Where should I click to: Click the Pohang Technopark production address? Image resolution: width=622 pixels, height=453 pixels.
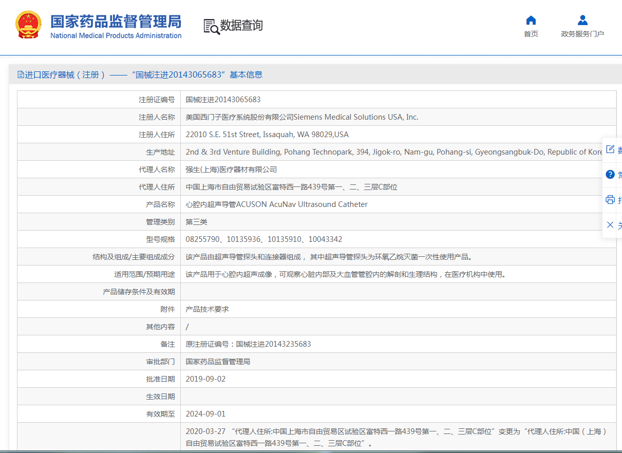pos(394,152)
